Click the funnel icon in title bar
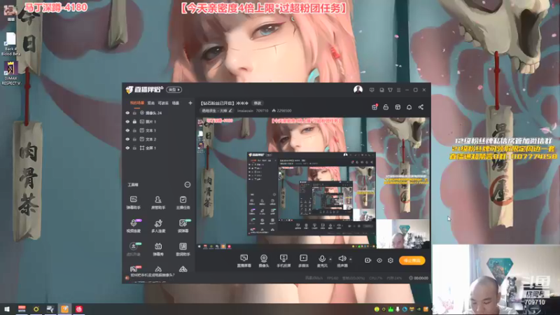The height and width of the screenshot is (315, 560). [390, 90]
